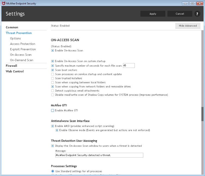Select Use Standard settings for all processes
Viewport: 205px width, 176px height.
pos(53,171)
